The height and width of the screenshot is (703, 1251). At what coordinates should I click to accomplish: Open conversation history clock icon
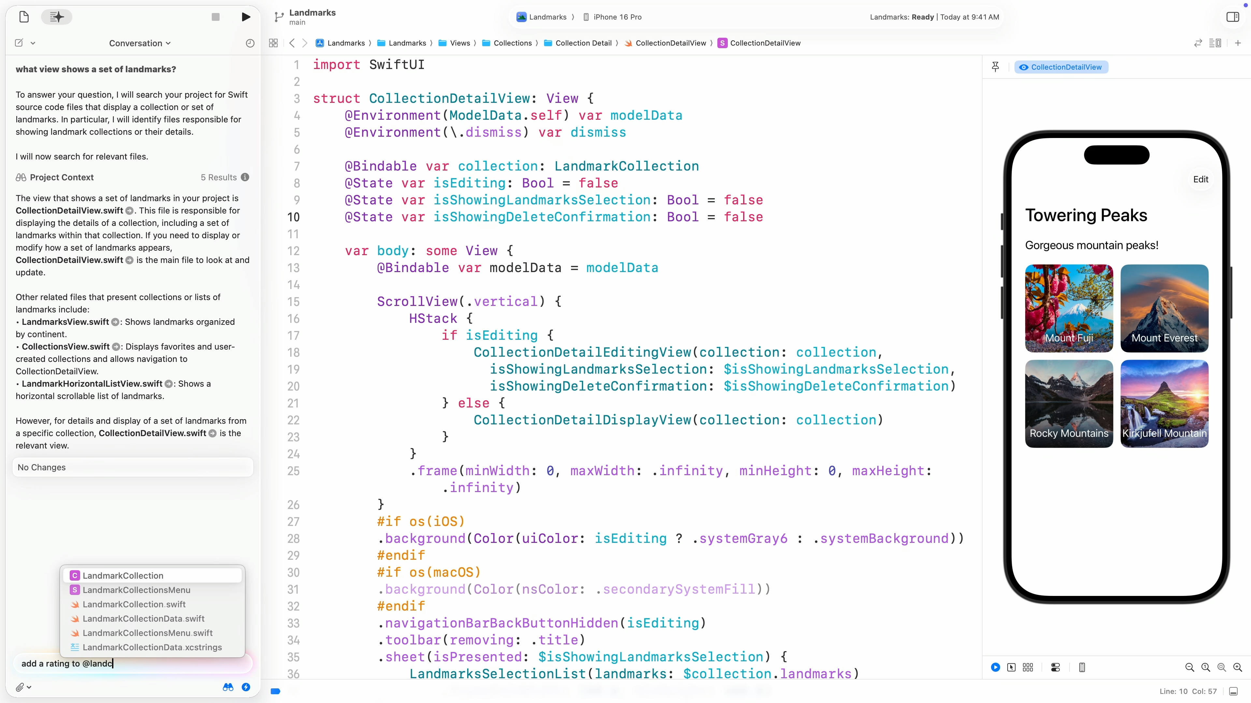250,43
